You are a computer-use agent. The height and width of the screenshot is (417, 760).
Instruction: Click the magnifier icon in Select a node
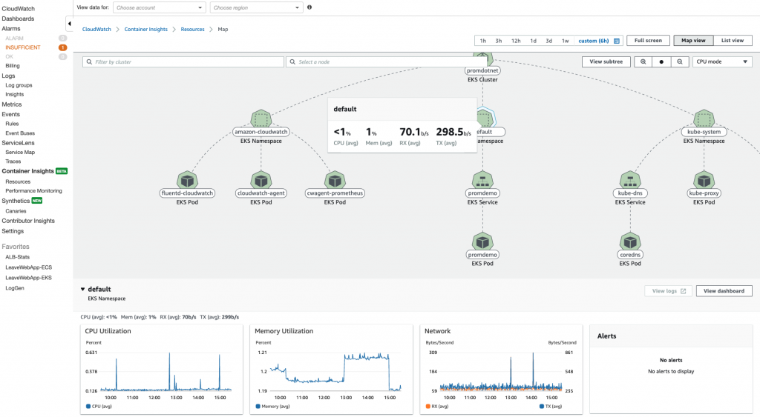pos(292,62)
